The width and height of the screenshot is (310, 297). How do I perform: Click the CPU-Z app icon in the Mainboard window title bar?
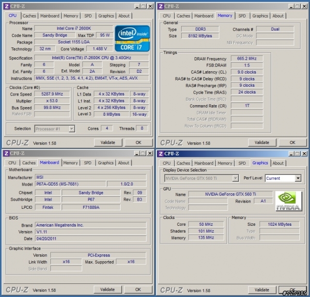point(6,153)
